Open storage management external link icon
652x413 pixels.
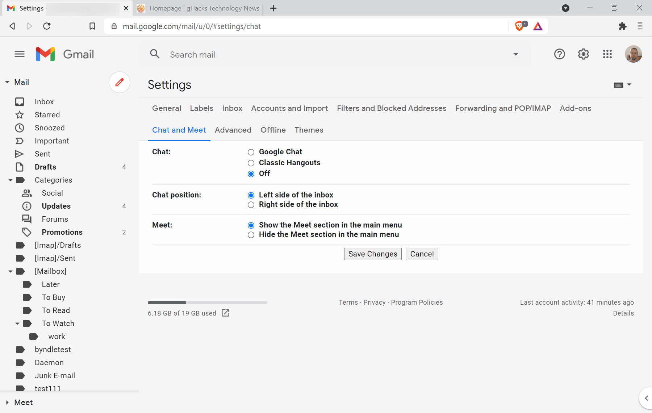click(225, 313)
